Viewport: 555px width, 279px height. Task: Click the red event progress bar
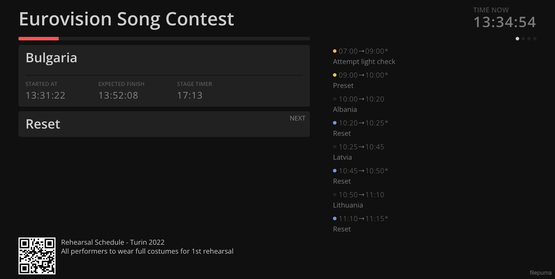(x=39, y=39)
